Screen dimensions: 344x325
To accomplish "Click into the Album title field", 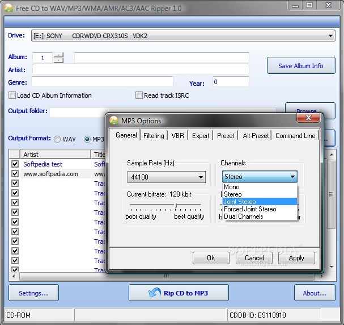I will click(x=162, y=57).
